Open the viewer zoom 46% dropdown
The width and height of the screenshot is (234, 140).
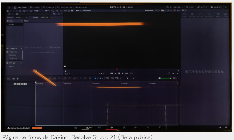coord(78,11)
